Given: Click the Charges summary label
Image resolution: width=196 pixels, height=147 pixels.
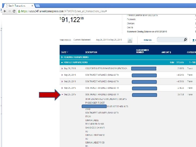Looking at the screenshot, I should click(x=131, y=23).
